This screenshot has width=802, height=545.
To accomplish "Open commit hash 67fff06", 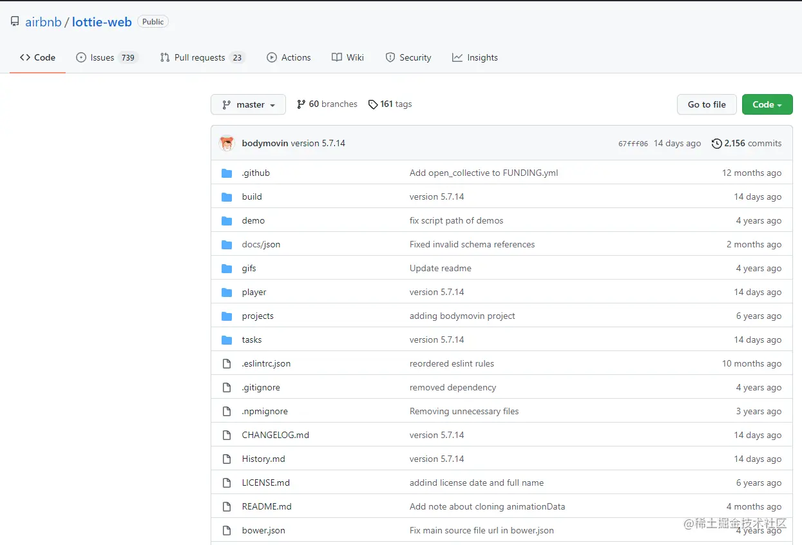I will [x=633, y=144].
